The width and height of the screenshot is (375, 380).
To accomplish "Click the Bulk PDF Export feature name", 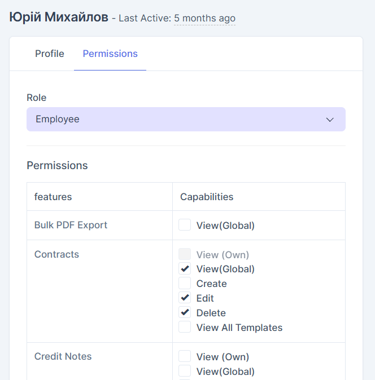I will click(x=71, y=225).
